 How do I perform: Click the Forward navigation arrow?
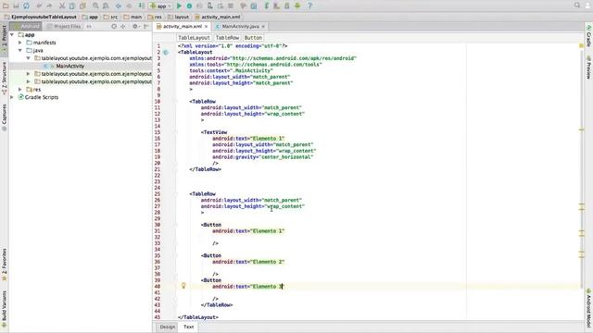[x=129, y=6]
